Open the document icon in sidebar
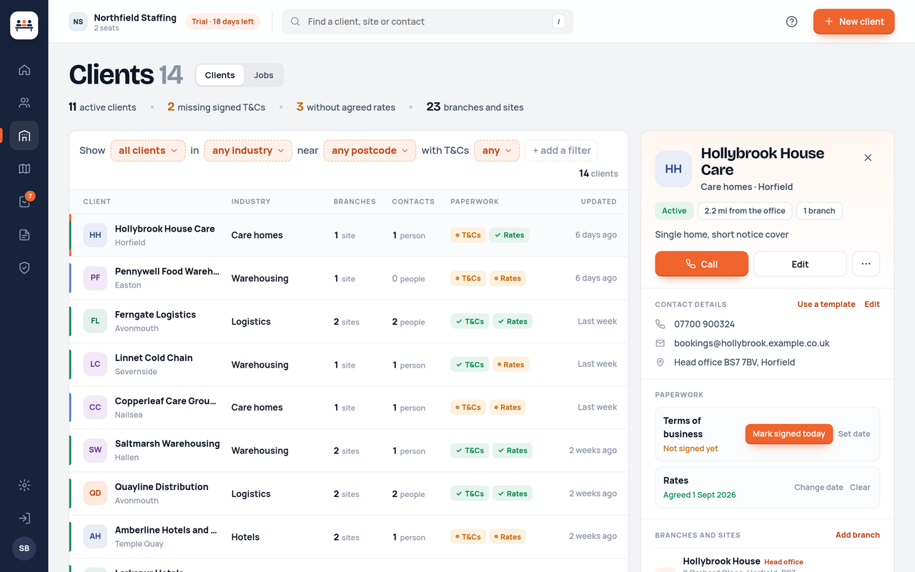Screen dimensions: 915x572 point(24,235)
